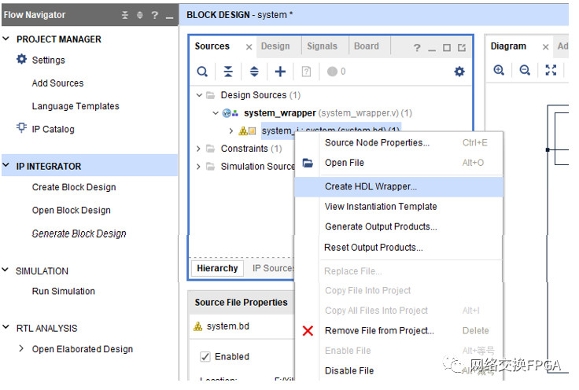579x390 pixels.
Task: Select Remove File from Project
Action: coord(379,330)
